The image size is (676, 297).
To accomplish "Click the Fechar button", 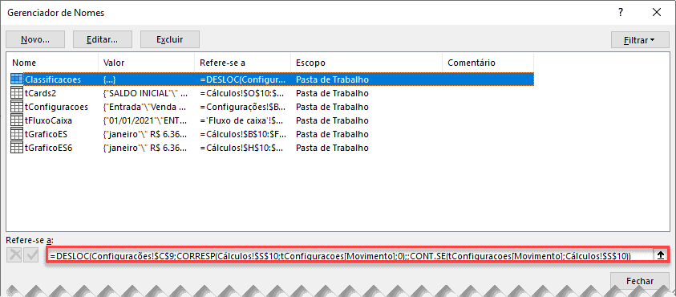I will [x=640, y=281].
